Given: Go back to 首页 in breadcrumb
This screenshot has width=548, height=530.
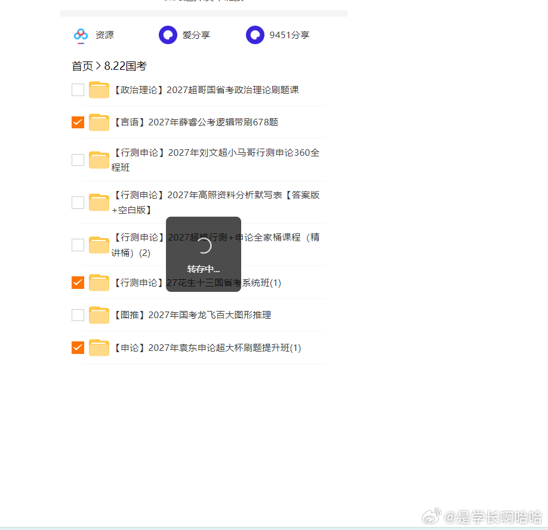Looking at the screenshot, I should click(82, 66).
